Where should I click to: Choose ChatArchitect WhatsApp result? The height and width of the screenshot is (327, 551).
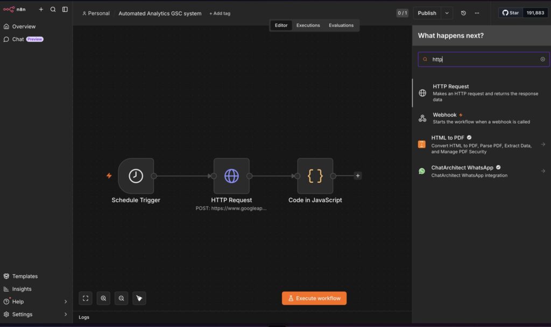[482, 171]
